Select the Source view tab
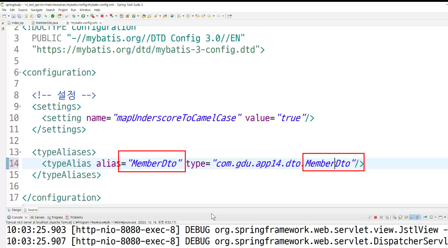The height and width of the screenshot is (248, 448). click(31, 210)
